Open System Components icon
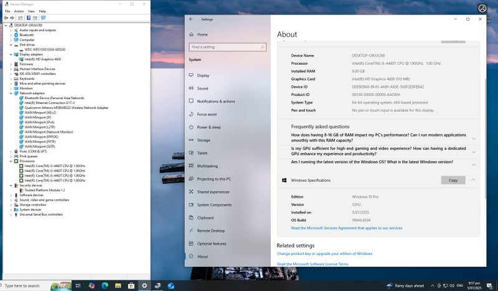This screenshot has width=498, height=291. 191,205
